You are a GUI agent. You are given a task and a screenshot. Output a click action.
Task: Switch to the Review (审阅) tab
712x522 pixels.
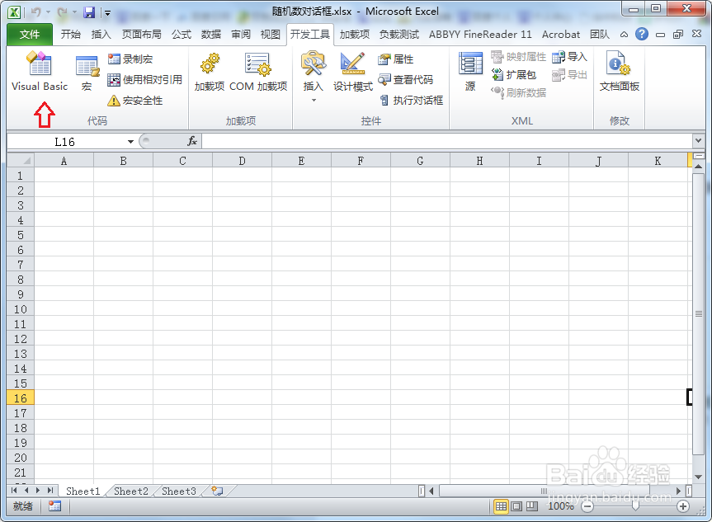tap(241, 35)
